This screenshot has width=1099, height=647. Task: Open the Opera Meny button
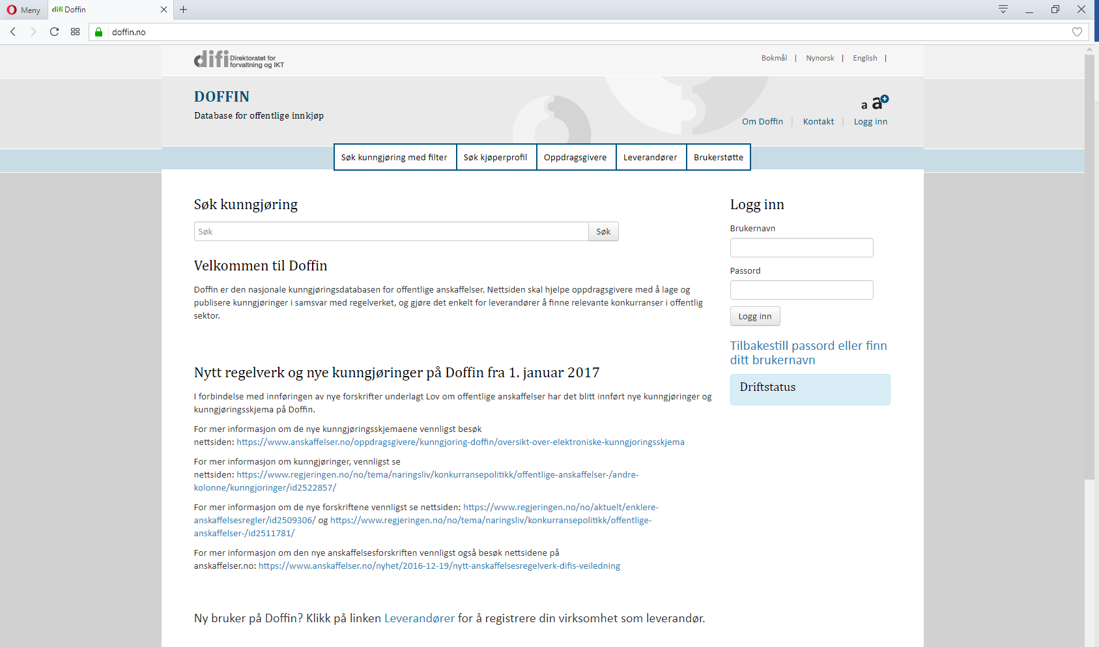pyautogui.click(x=23, y=10)
